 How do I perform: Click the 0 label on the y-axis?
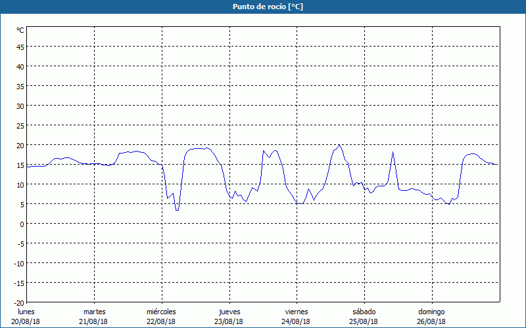click(x=22, y=224)
